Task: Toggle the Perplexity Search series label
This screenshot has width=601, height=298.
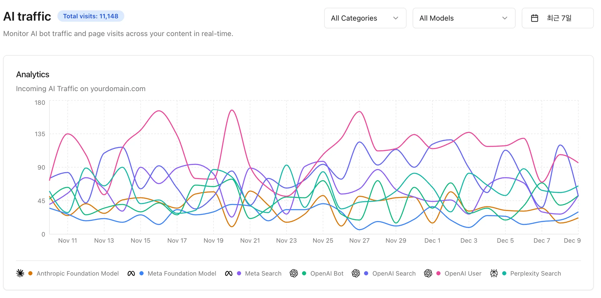Action: (x=535, y=273)
